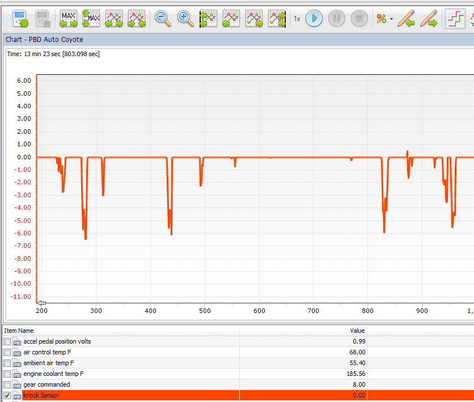474x402 pixels.
Task: Pause the log playback
Action: coord(337,19)
